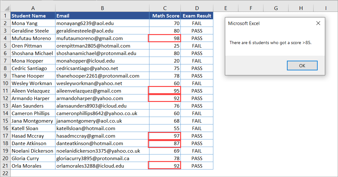Select FAIL result for Mona Yang
The width and height of the screenshot is (338, 177).
197,23
